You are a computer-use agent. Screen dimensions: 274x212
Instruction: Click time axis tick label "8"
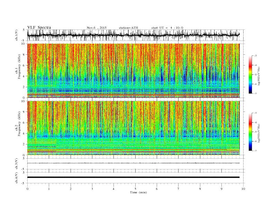tap(200, 189)
